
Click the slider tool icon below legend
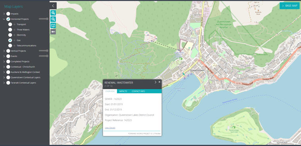pyautogui.click(x=53, y=32)
